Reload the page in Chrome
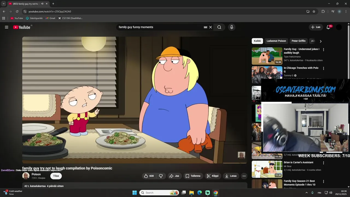350x197 pixels. point(17,11)
